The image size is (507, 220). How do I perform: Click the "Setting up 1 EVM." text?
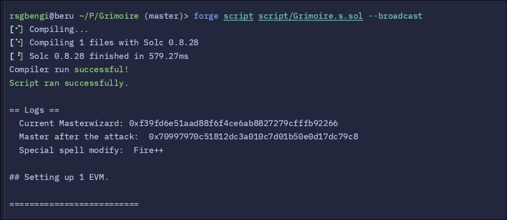point(66,177)
